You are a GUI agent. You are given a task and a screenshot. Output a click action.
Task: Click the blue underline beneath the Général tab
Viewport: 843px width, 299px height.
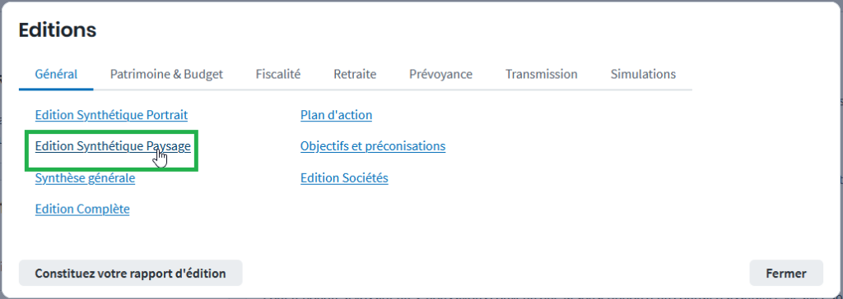[x=56, y=89]
